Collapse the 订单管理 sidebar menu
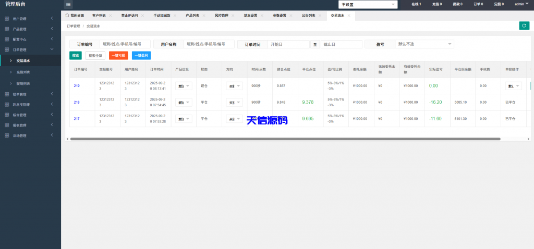 [x=52, y=49]
